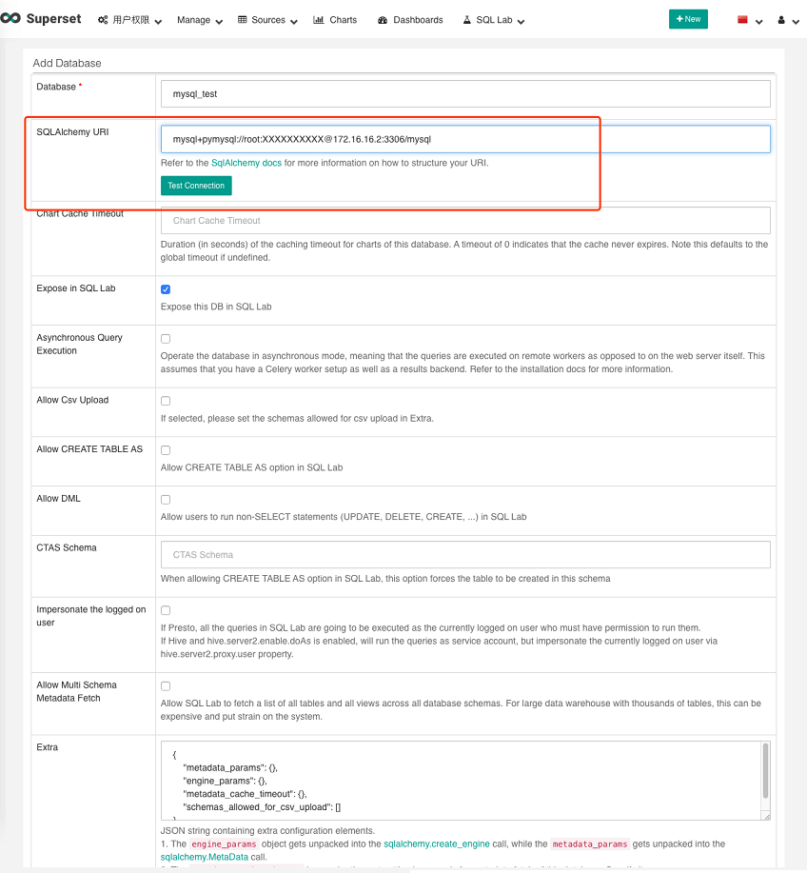The image size is (807, 873).
Task: Click the 'Expose this DB in SQL Lab' text
Action: (x=216, y=307)
